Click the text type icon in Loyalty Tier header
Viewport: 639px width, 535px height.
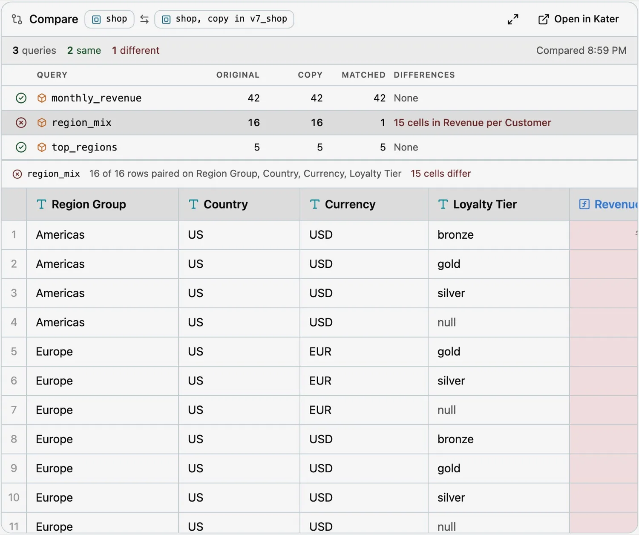[x=443, y=204]
